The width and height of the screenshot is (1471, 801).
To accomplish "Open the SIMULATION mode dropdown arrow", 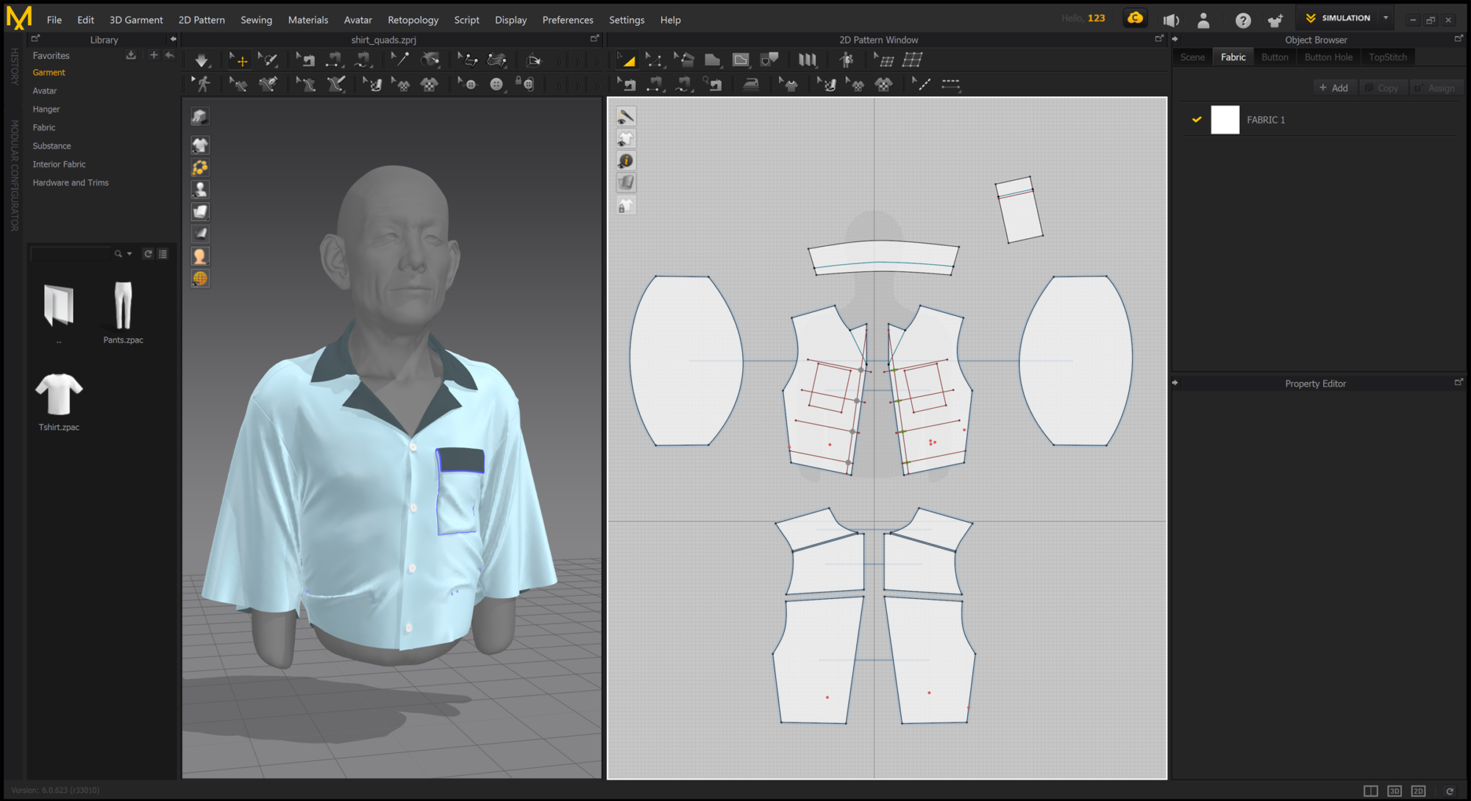I will (1386, 18).
